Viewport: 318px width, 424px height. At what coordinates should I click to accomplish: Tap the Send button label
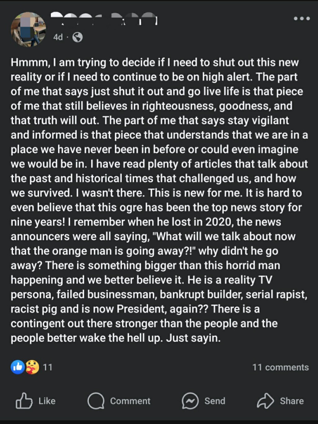point(215,401)
